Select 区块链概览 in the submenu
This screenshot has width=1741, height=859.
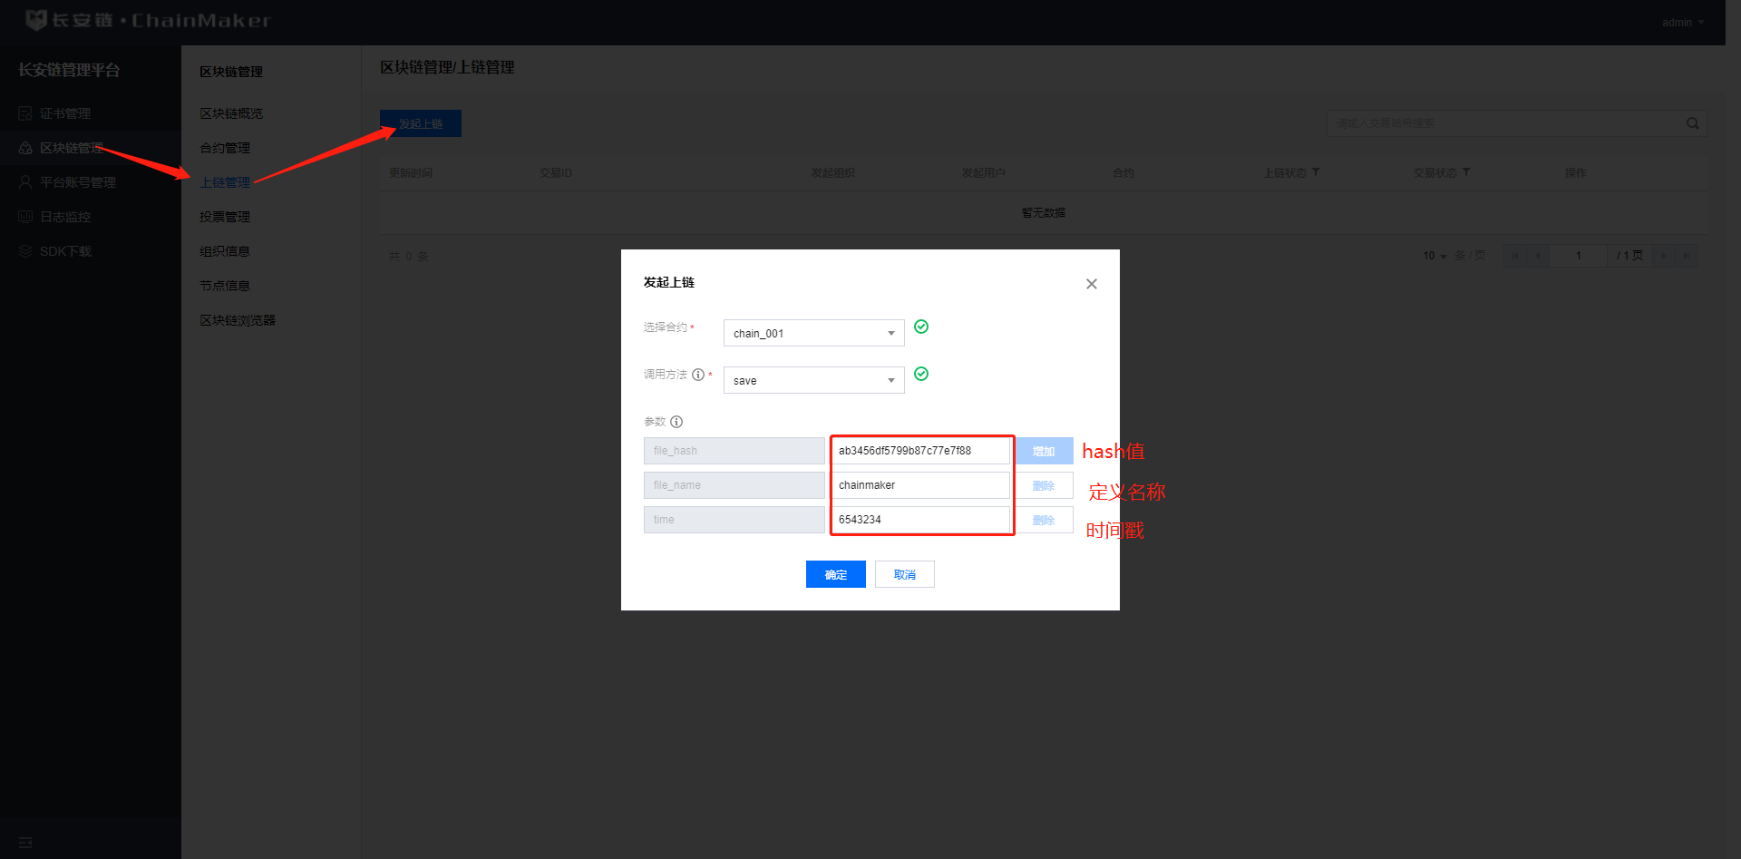(231, 113)
